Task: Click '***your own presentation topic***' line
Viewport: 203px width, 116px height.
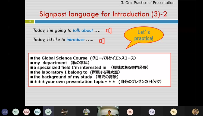Action: (74, 82)
